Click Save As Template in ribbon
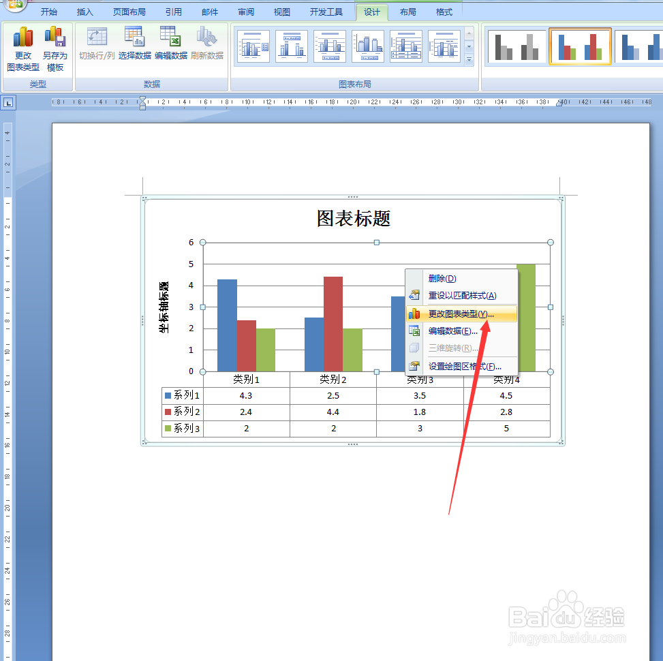This screenshot has width=663, height=661. (55, 49)
